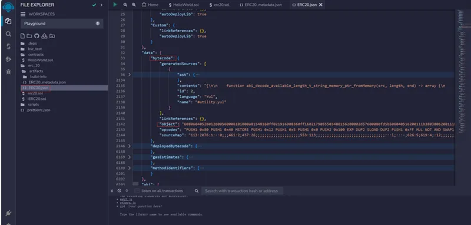Expand folded methodIdentifiers block at line 6189
The image size is (471, 225).
[130, 168]
